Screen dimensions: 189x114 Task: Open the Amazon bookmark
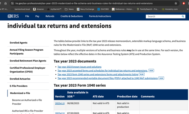(38, 9)
